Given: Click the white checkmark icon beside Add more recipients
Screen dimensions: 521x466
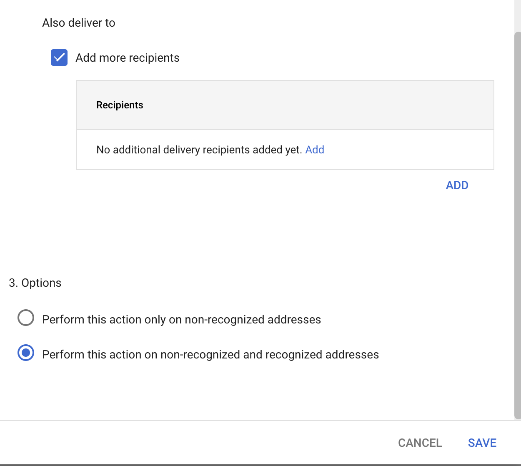Looking at the screenshot, I should pyautogui.click(x=59, y=58).
